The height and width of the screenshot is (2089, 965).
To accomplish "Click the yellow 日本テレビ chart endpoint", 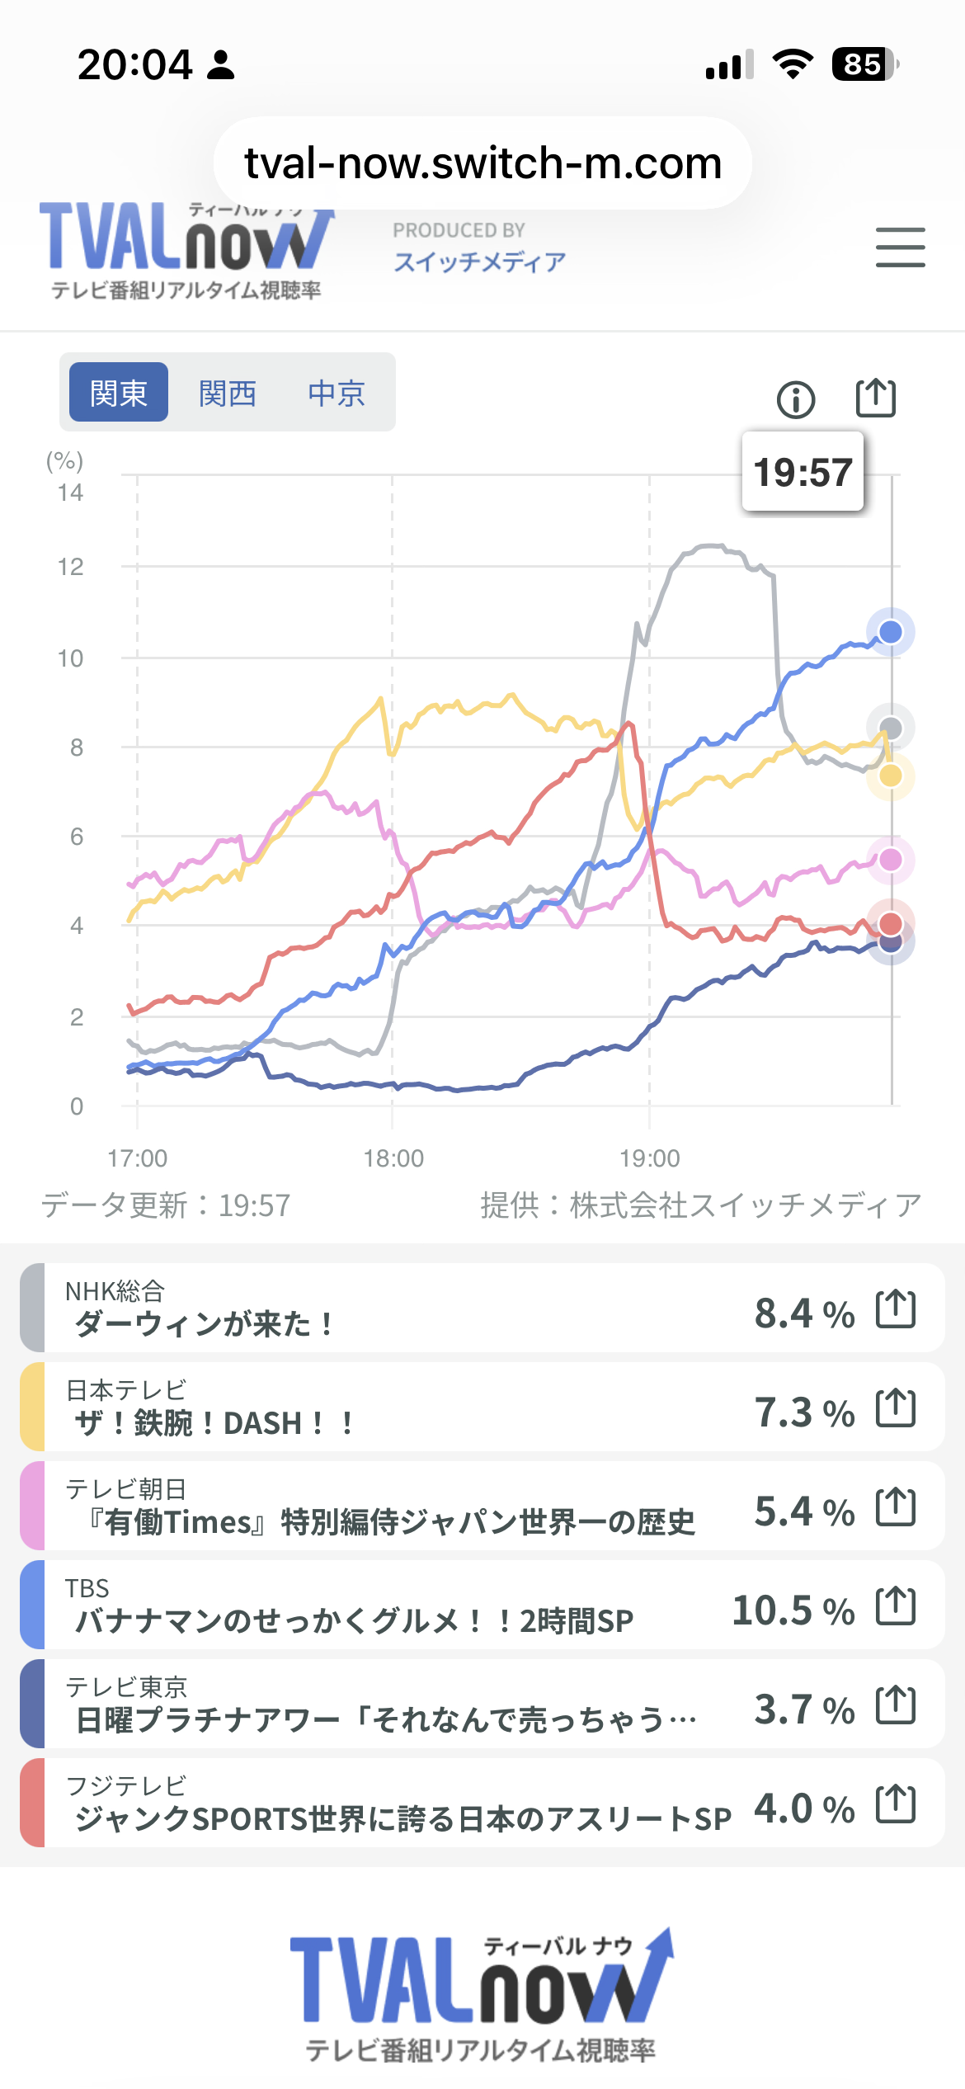I will pyautogui.click(x=891, y=776).
